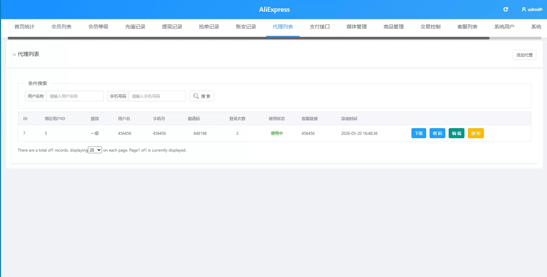Focus the 用户名称 input field

75,96
